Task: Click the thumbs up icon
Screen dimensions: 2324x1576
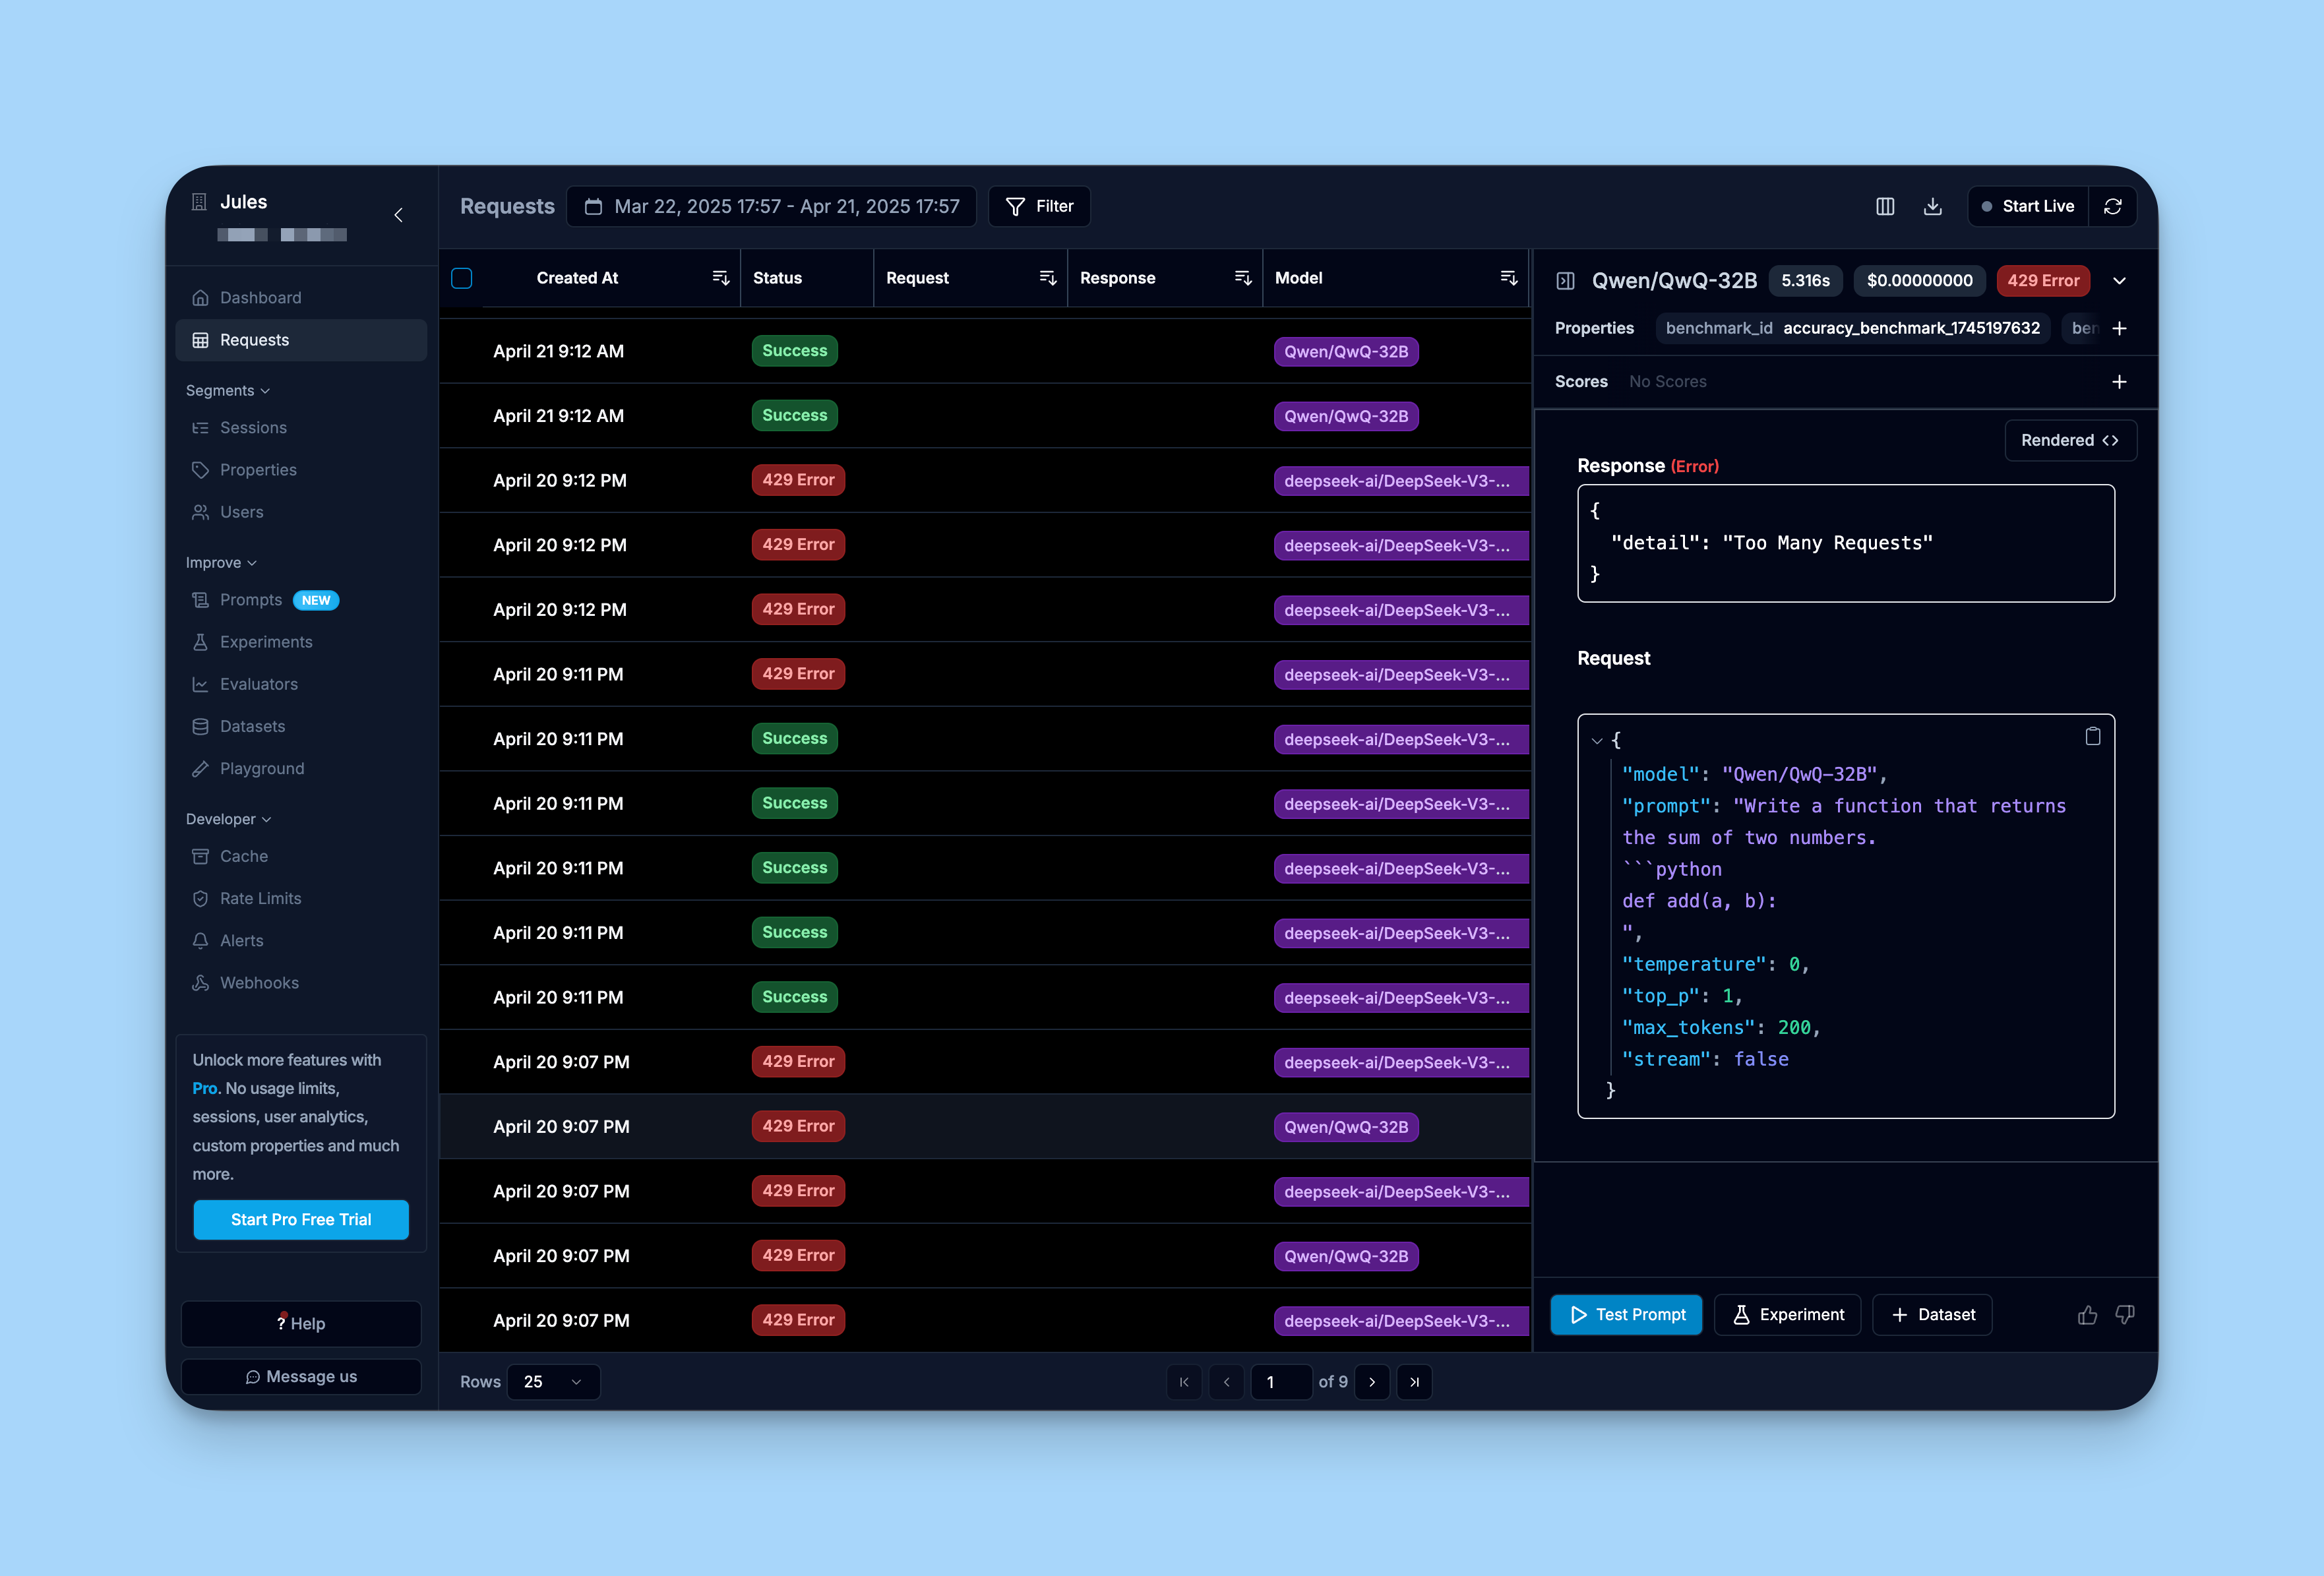Action: [2087, 1315]
